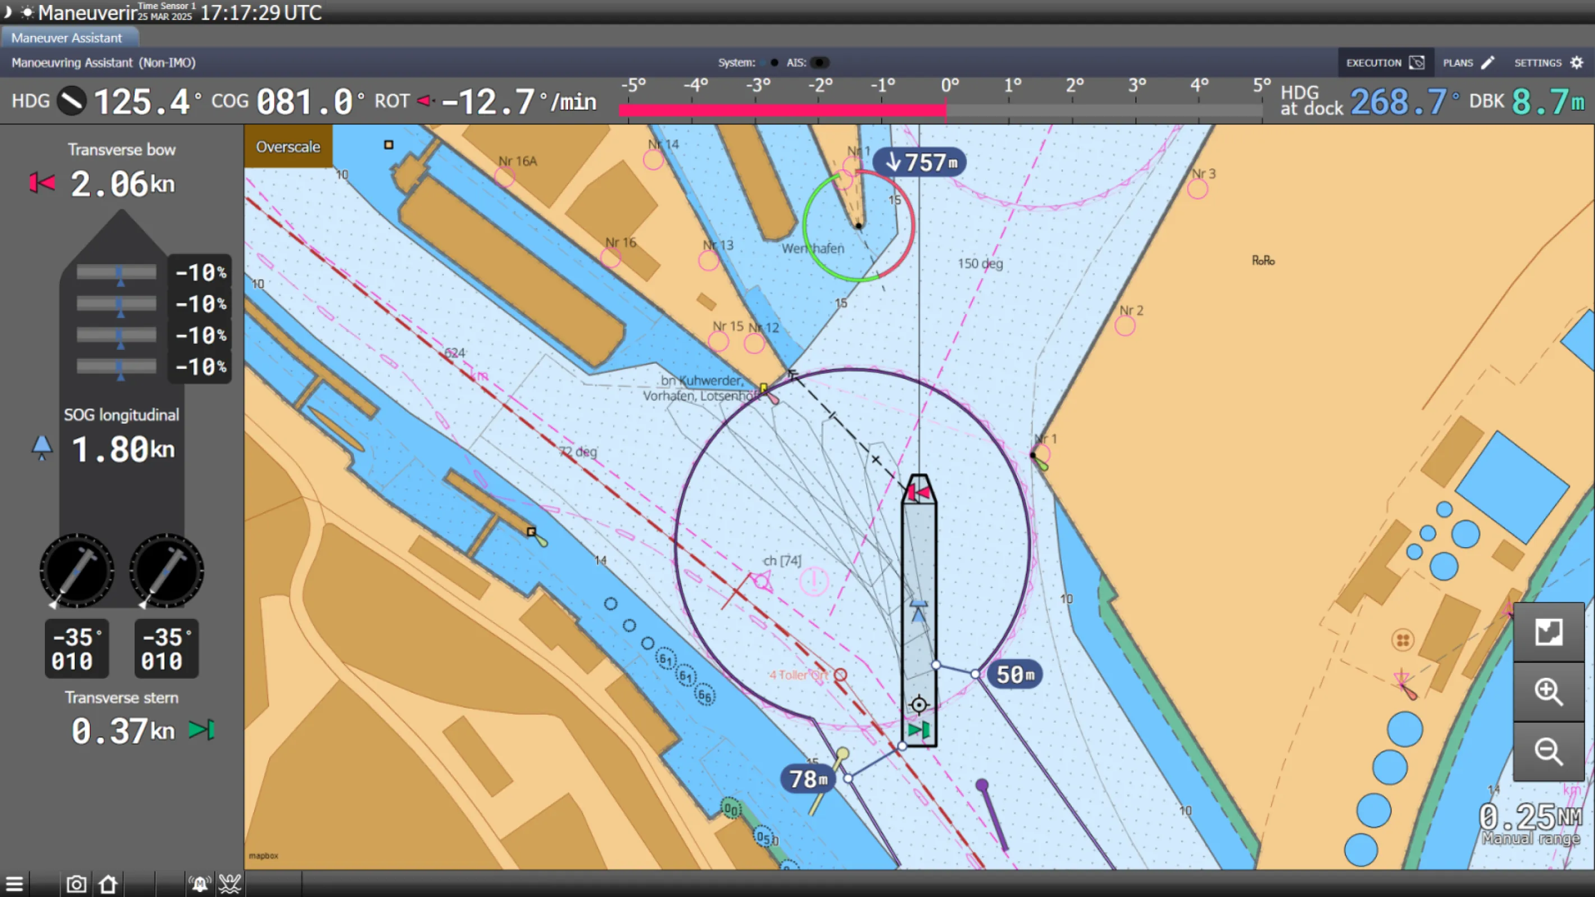
Task: Take a screenshot with the camera icon
Action: 76,884
